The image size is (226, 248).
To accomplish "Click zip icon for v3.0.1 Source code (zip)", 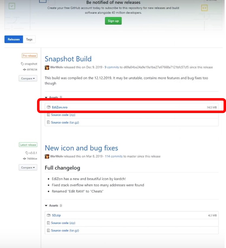I will 48,223.
